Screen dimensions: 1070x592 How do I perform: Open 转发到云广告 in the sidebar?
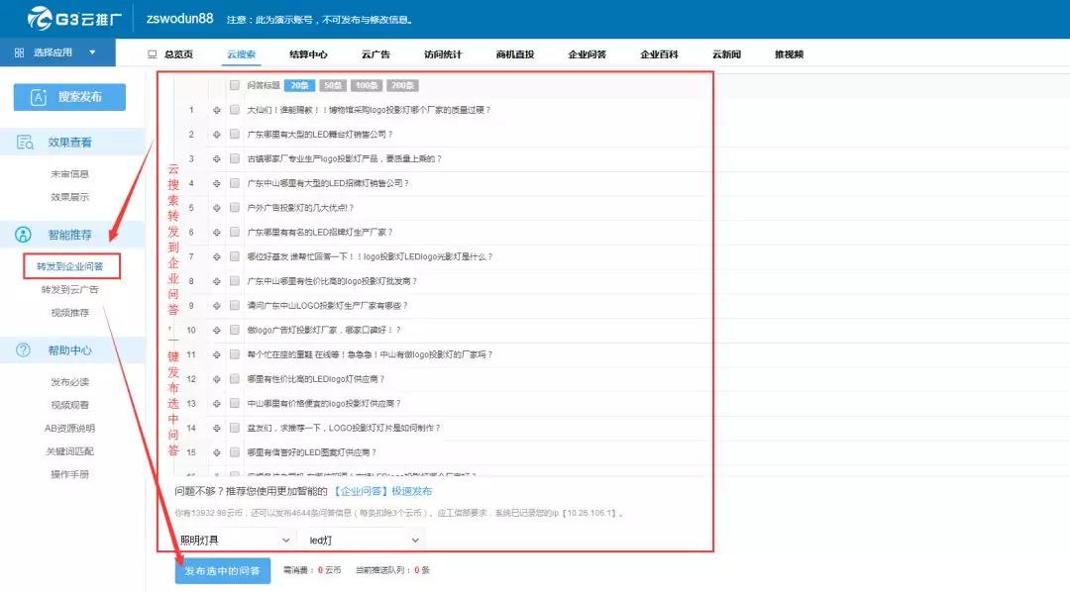coord(69,290)
